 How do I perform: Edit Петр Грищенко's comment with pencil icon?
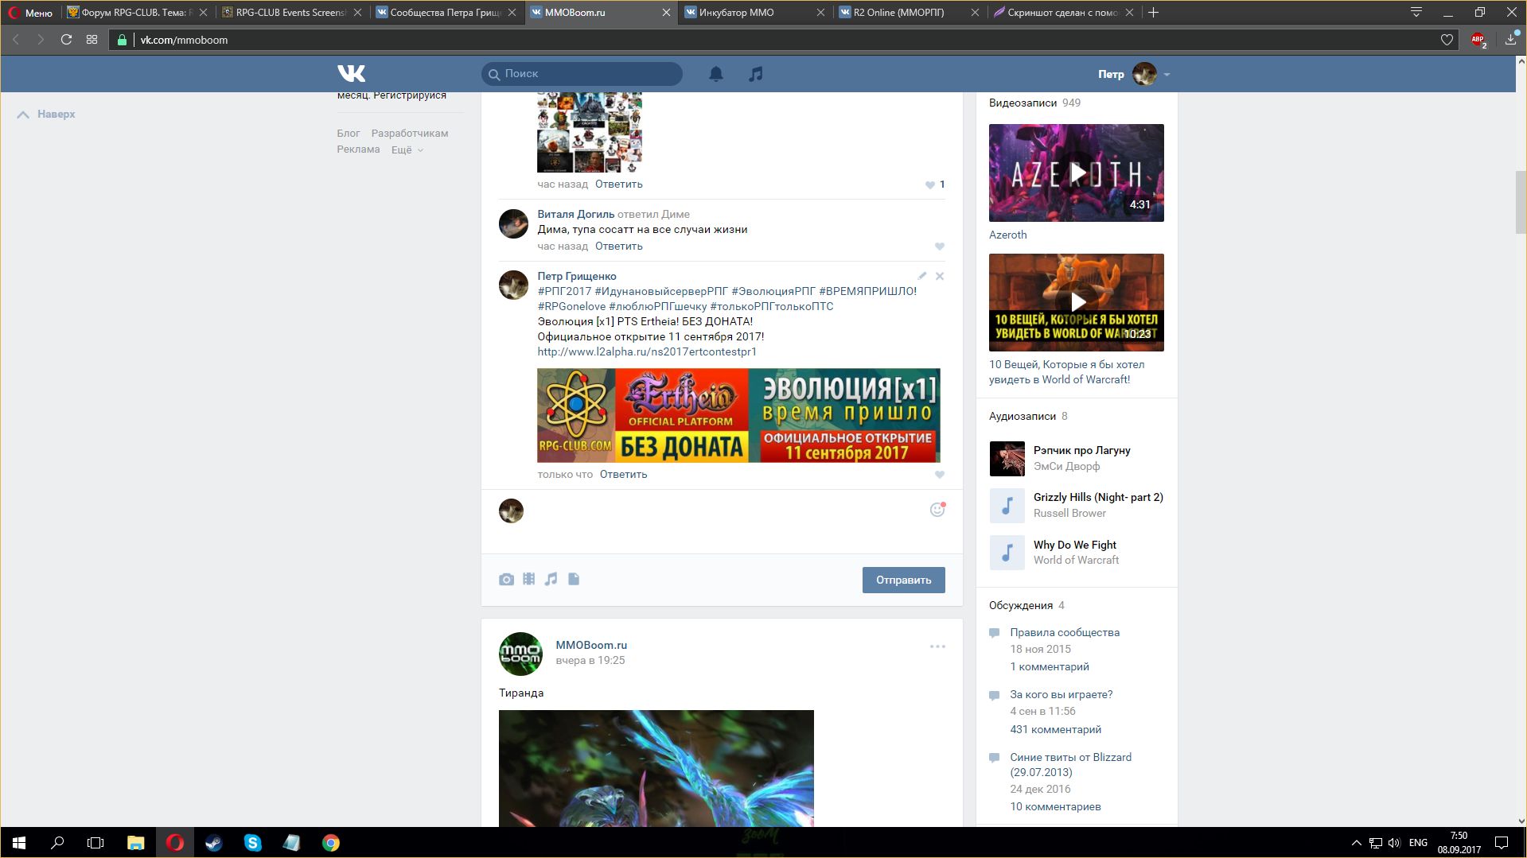click(922, 276)
